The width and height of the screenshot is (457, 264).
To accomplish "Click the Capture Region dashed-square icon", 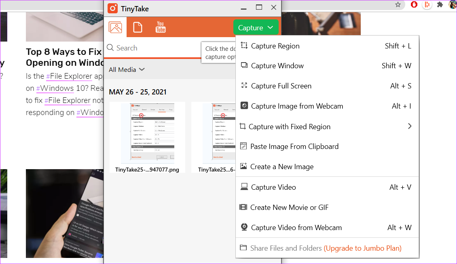I will pyautogui.click(x=244, y=45).
